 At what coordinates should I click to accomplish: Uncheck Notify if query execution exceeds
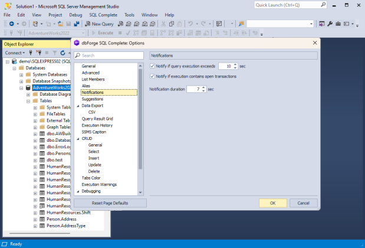pos(153,66)
